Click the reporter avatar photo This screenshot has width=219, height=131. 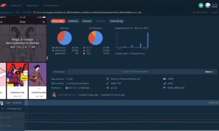54,95
